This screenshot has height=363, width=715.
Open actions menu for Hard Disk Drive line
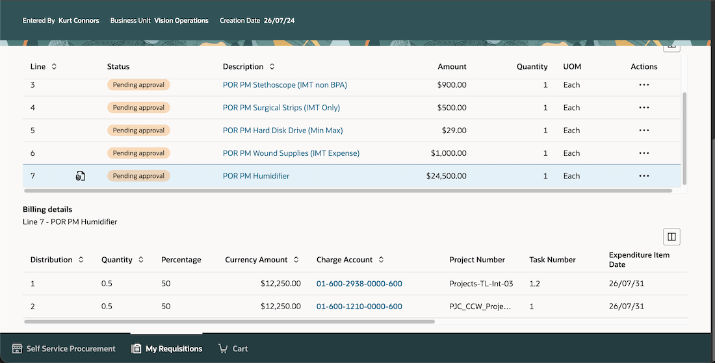[x=644, y=131]
